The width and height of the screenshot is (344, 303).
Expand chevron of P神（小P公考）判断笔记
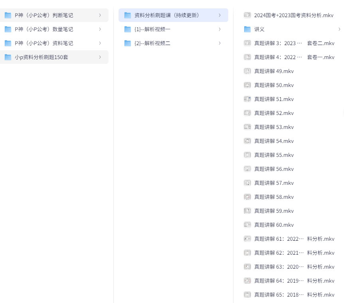click(x=100, y=15)
